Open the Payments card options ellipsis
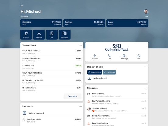Viewport: 168px width, 126px height. 80,106
